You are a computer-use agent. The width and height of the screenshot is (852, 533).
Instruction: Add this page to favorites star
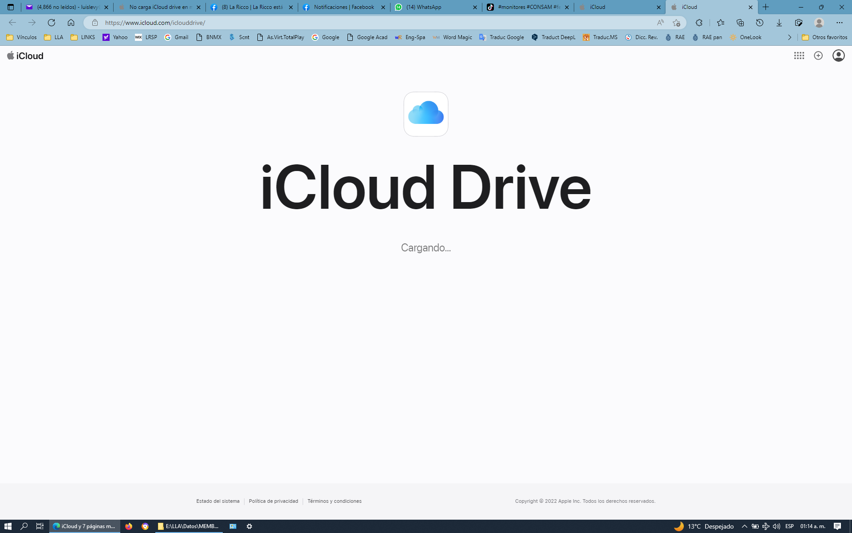(676, 23)
